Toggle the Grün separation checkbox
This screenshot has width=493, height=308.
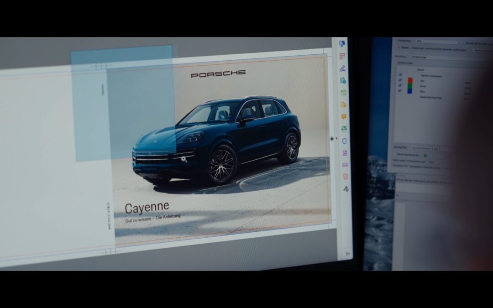(x=400, y=85)
